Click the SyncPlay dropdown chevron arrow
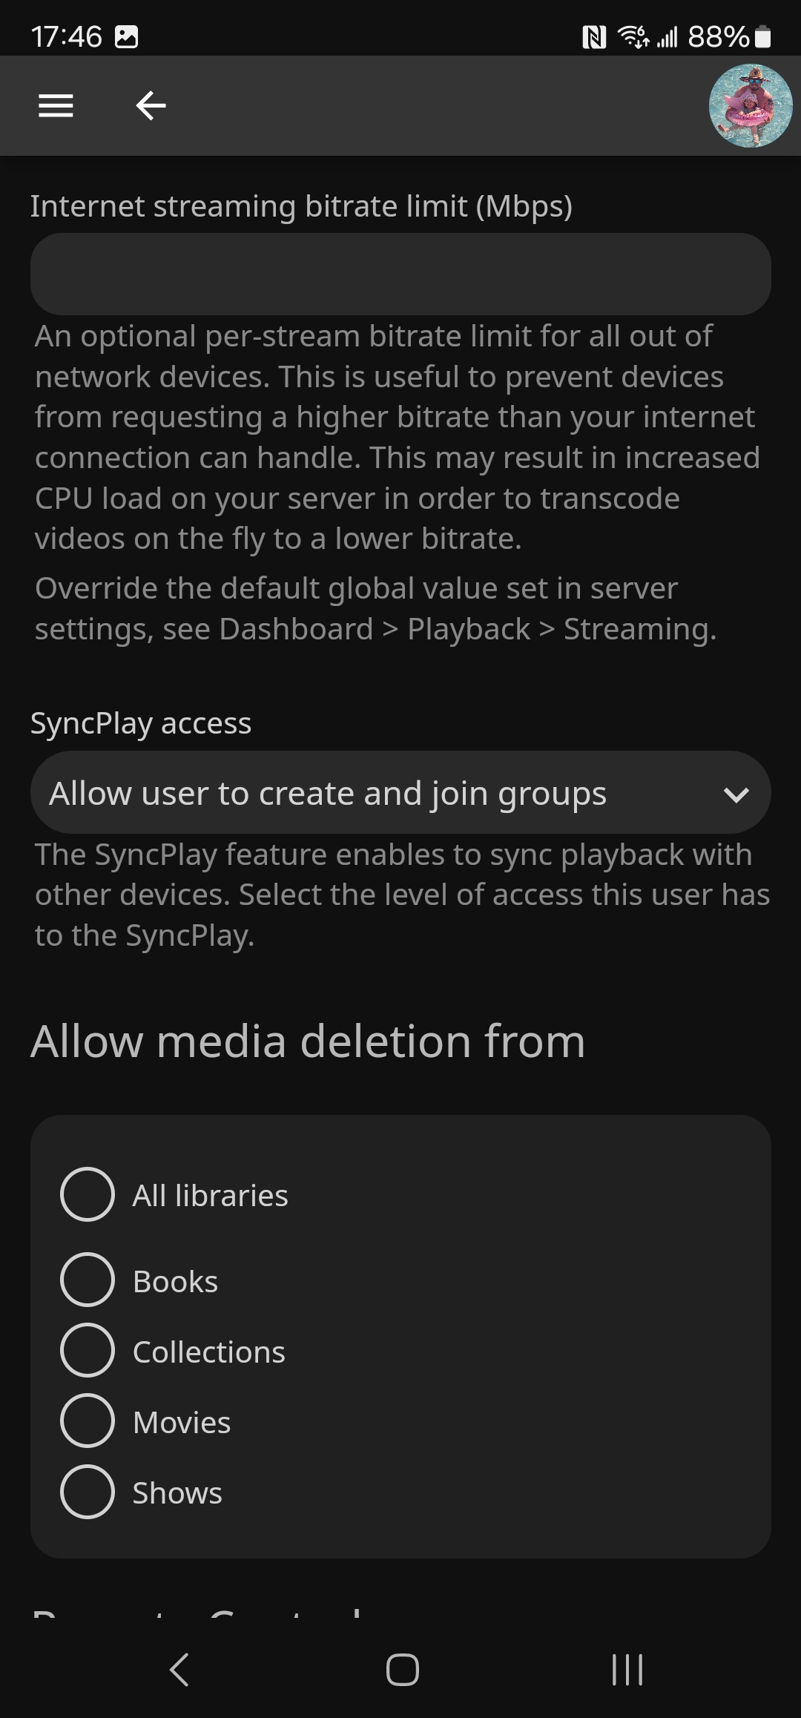 [x=736, y=794]
